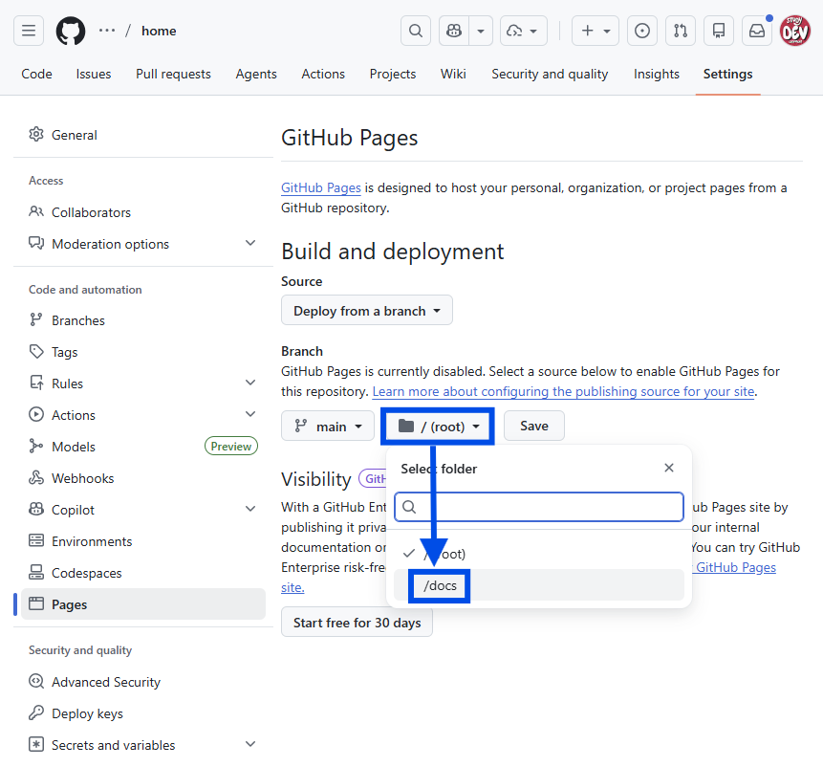Viewport: 823px width, 767px height.
Task: Switch to the Wiki tab
Action: coord(453,74)
